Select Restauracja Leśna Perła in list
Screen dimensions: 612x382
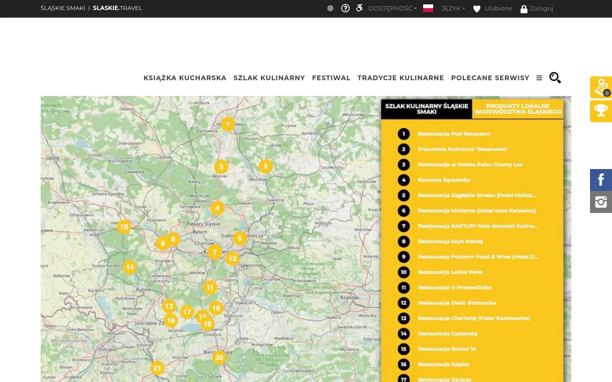click(x=450, y=272)
